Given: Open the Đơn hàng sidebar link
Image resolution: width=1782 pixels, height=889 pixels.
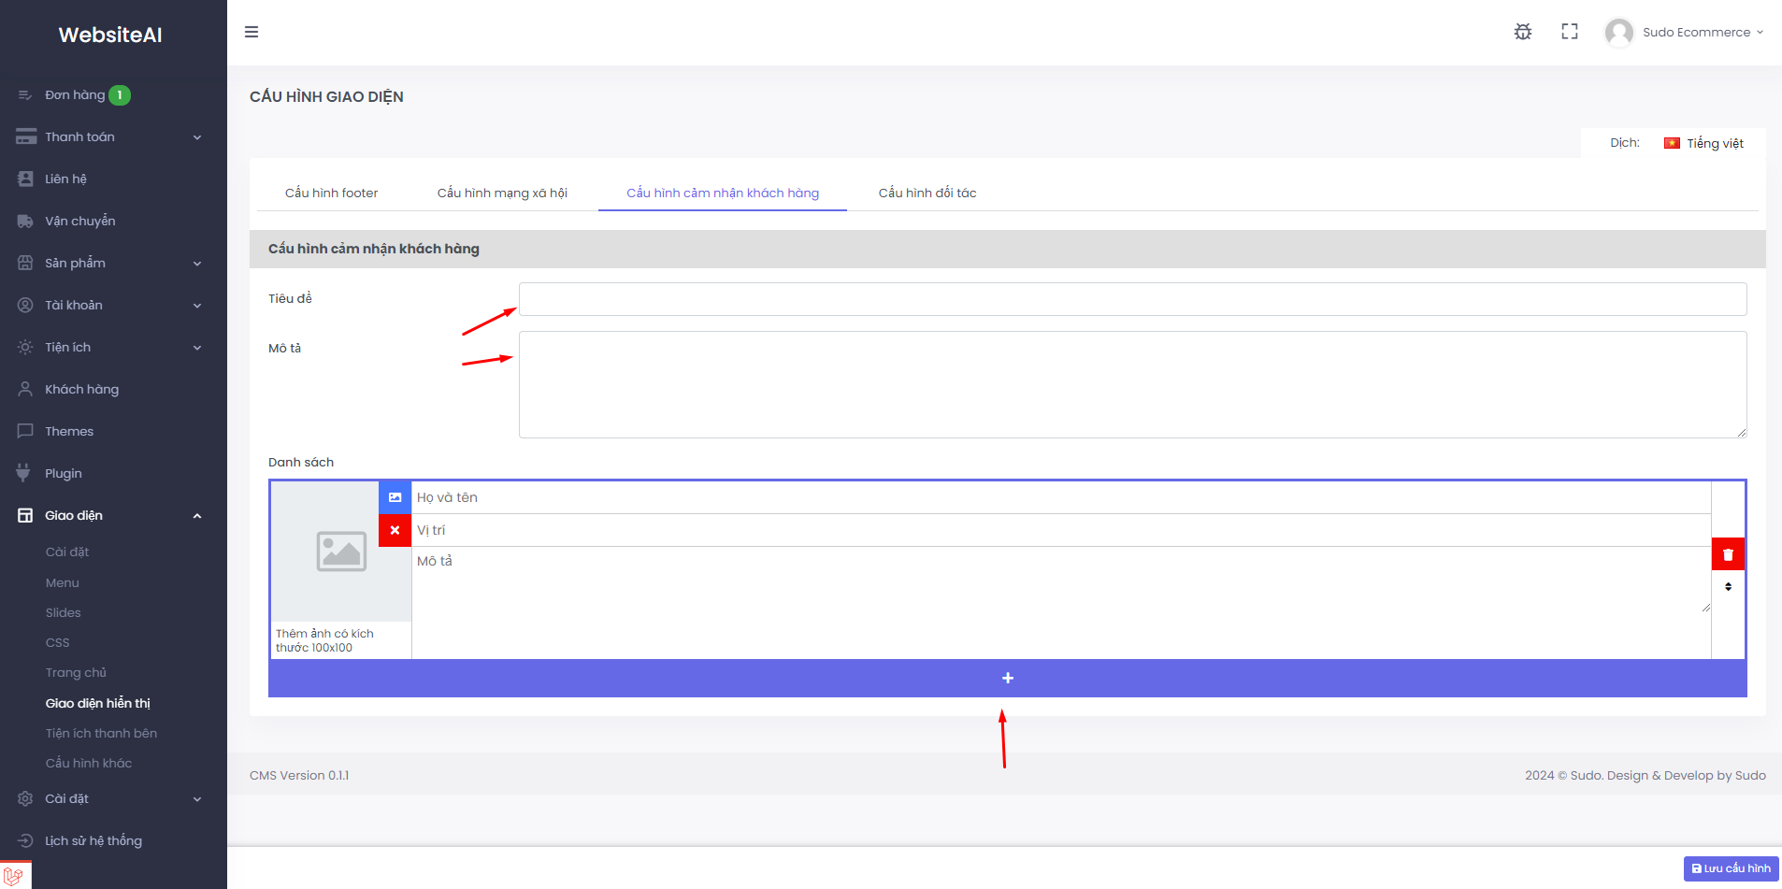Looking at the screenshot, I should tap(75, 94).
